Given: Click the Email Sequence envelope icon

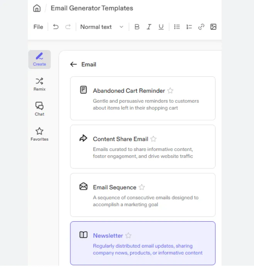Looking at the screenshot, I should pos(83,186).
